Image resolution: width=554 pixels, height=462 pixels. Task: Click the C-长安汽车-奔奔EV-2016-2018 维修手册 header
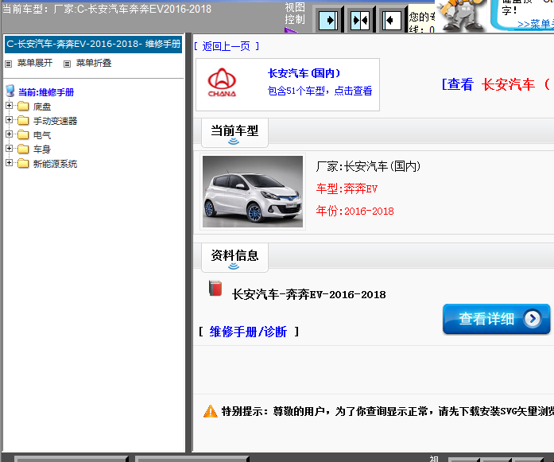pos(94,45)
